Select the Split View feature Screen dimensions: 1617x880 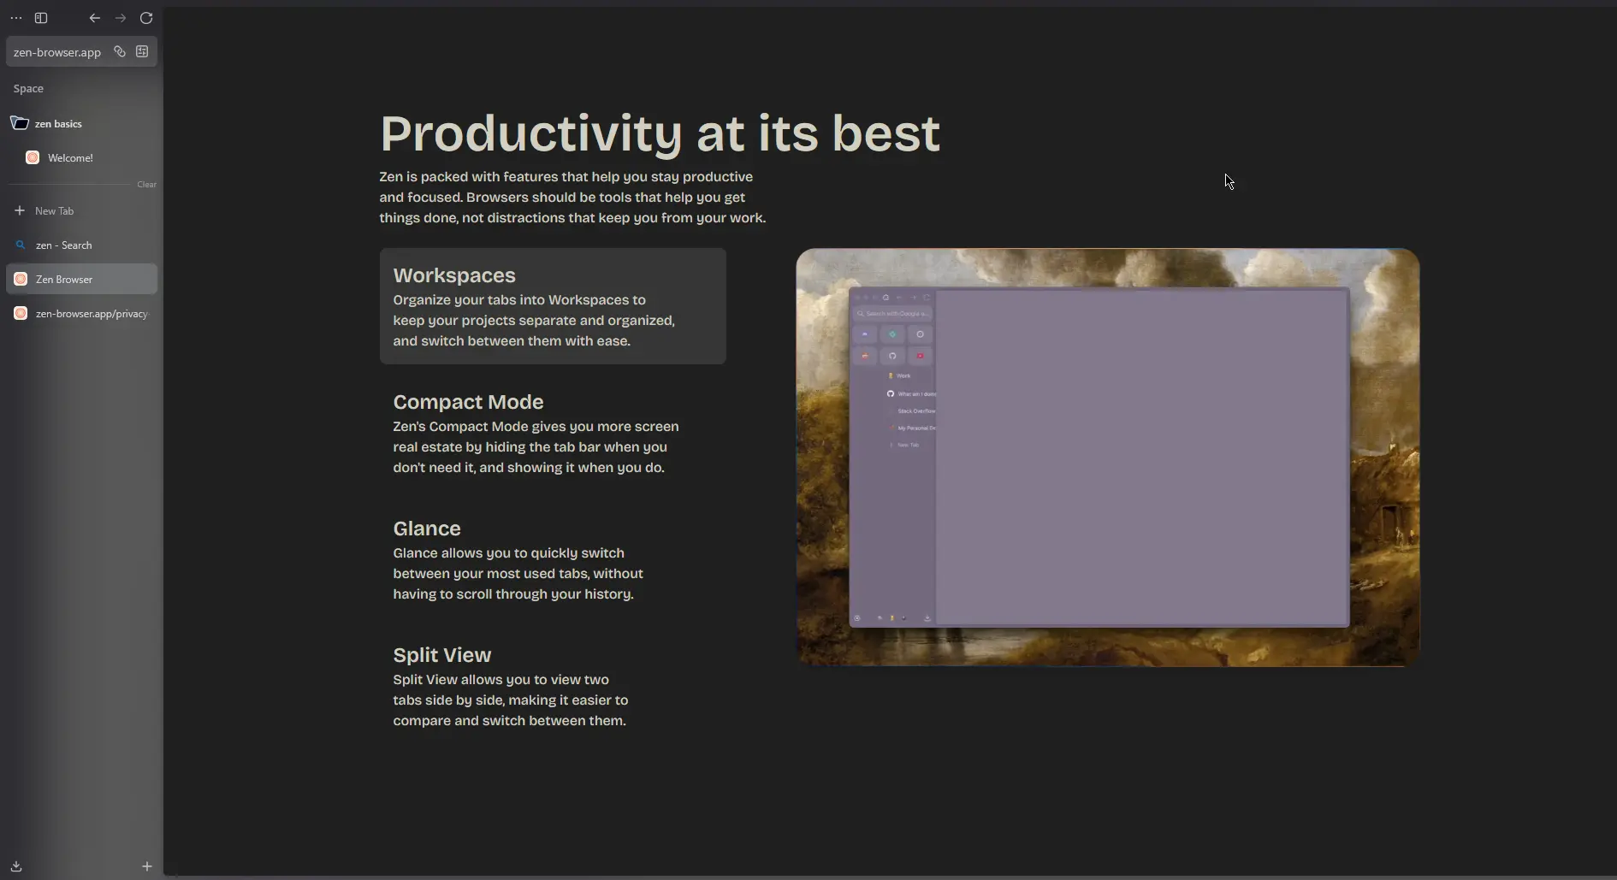tap(553, 687)
